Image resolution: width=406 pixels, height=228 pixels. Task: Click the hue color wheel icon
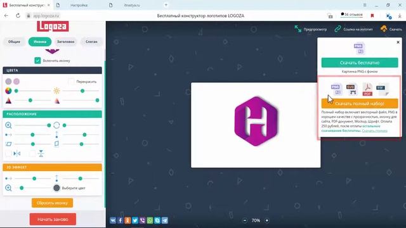[8, 91]
